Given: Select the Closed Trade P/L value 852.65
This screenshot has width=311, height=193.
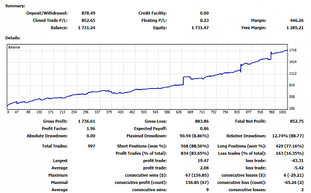Looking at the screenshot, I should pos(88,21).
